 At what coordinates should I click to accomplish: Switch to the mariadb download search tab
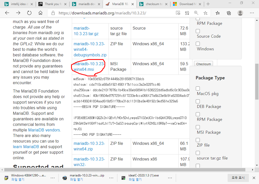click(x=86, y=4)
